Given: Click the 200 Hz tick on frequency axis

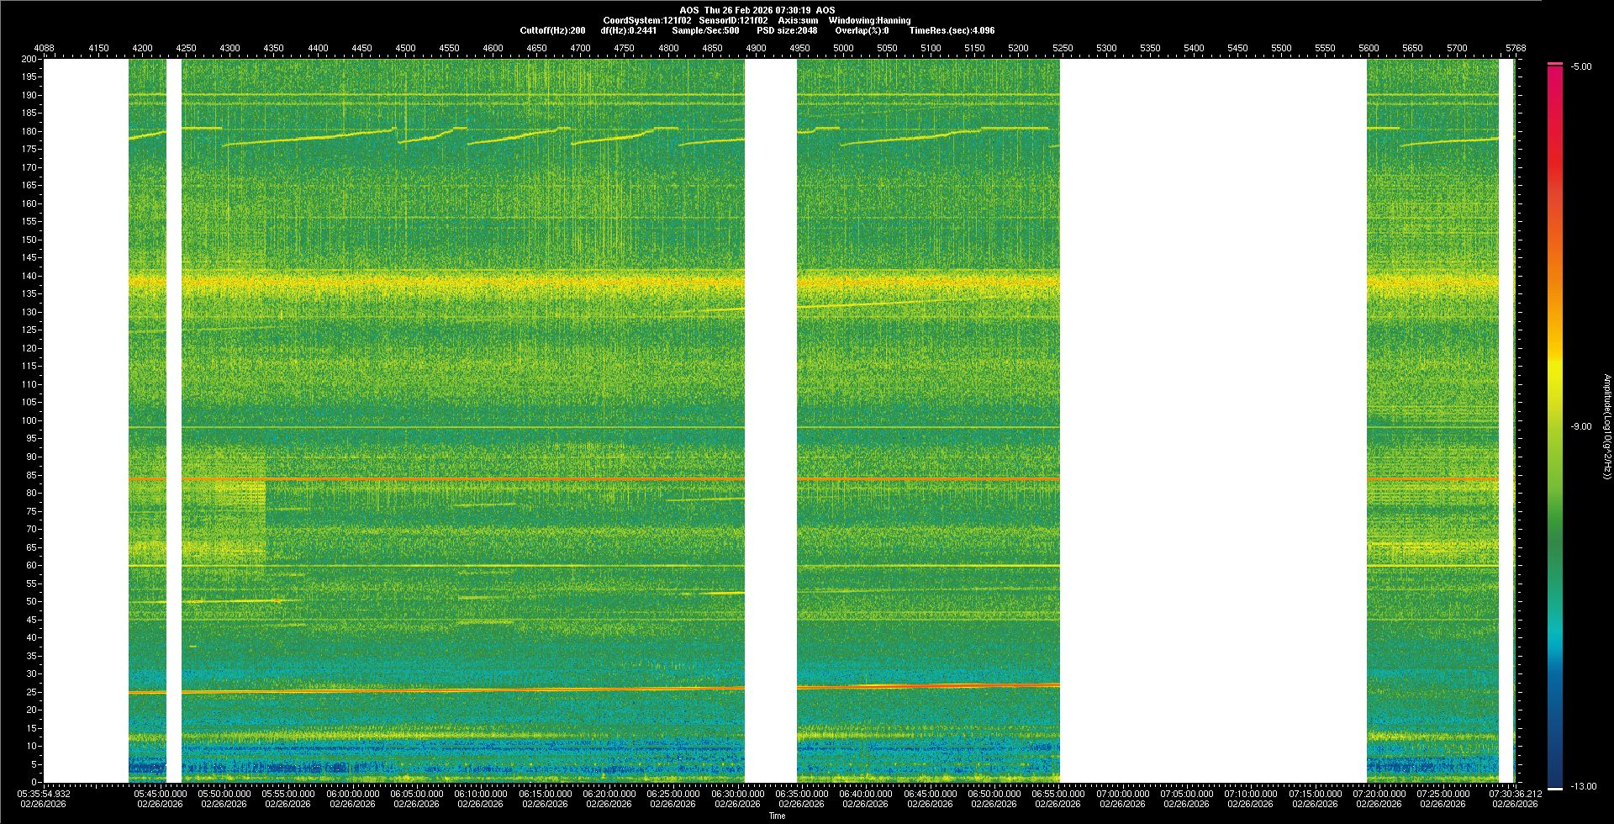Looking at the screenshot, I should tap(29, 59).
